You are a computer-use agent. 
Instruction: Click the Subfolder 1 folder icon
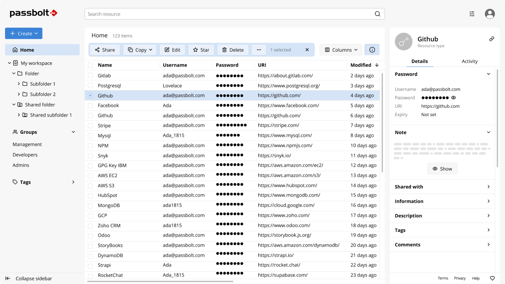pyautogui.click(x=25, y=84)
